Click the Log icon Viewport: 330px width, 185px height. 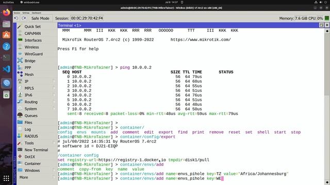pos(20,129)
